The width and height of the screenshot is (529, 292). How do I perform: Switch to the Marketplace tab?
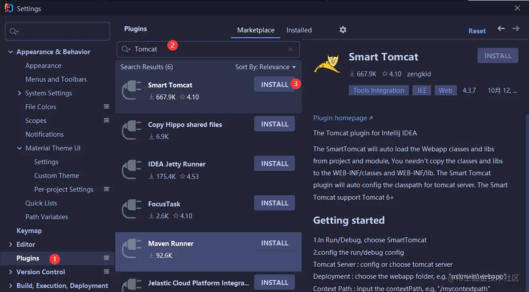pyautogui.click(x=256, y=30)
